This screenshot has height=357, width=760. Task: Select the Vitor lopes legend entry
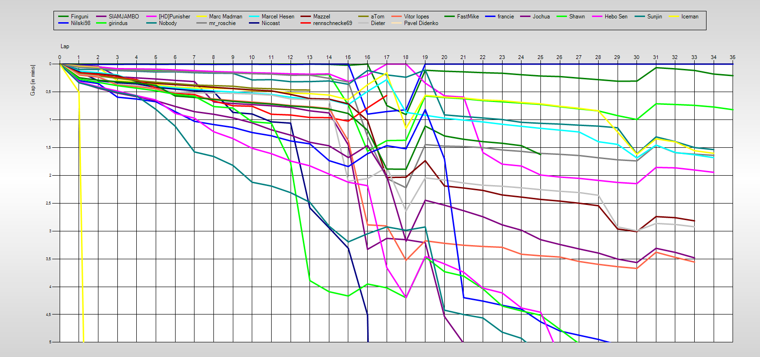416,17
